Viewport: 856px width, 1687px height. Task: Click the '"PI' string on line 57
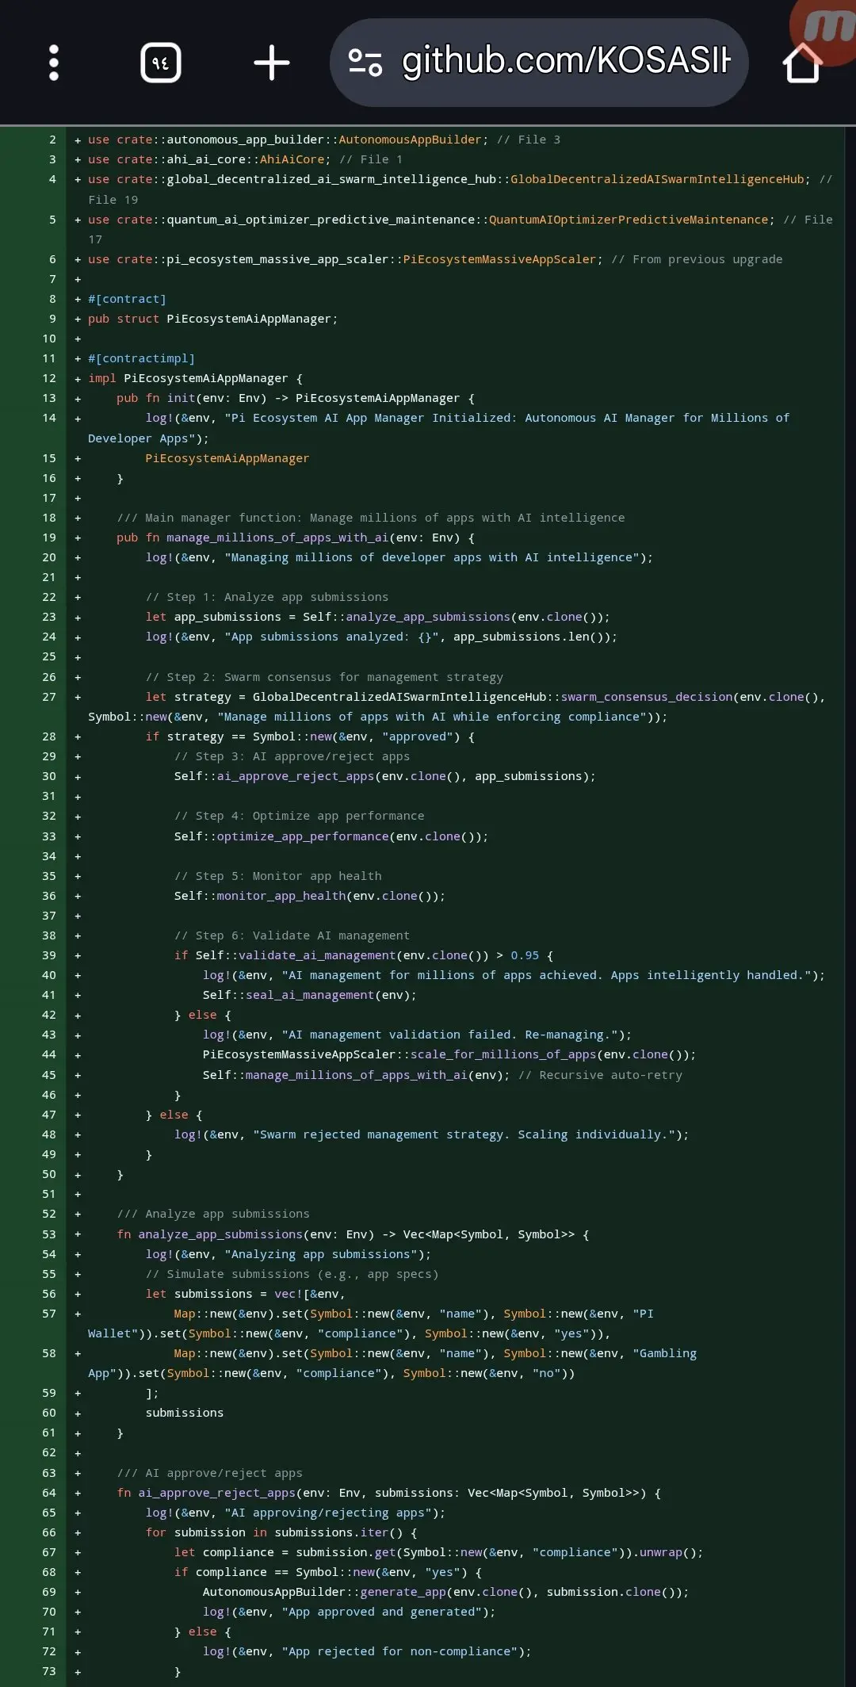[644, 1314]
